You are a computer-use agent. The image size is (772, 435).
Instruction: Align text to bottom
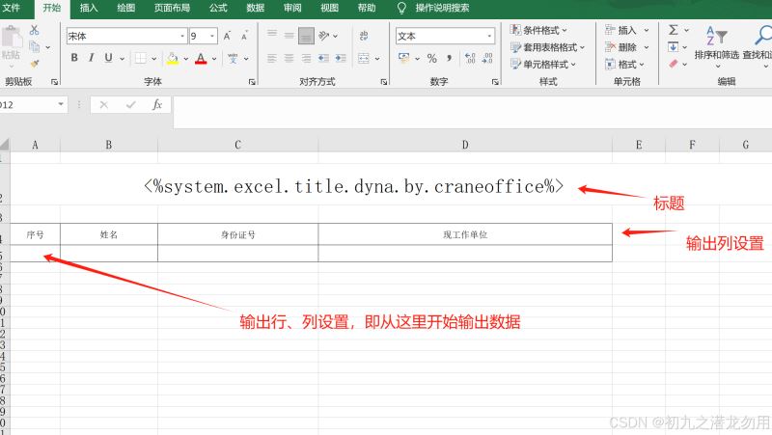306,36
